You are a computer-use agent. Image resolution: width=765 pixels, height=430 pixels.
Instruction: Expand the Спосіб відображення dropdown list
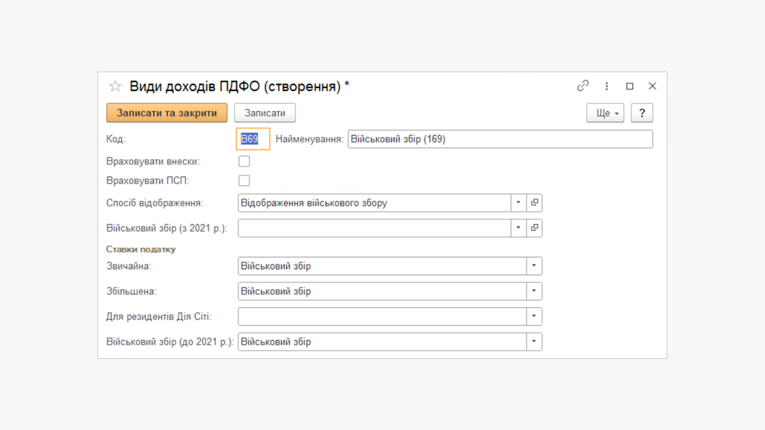(x=518, y=203)
